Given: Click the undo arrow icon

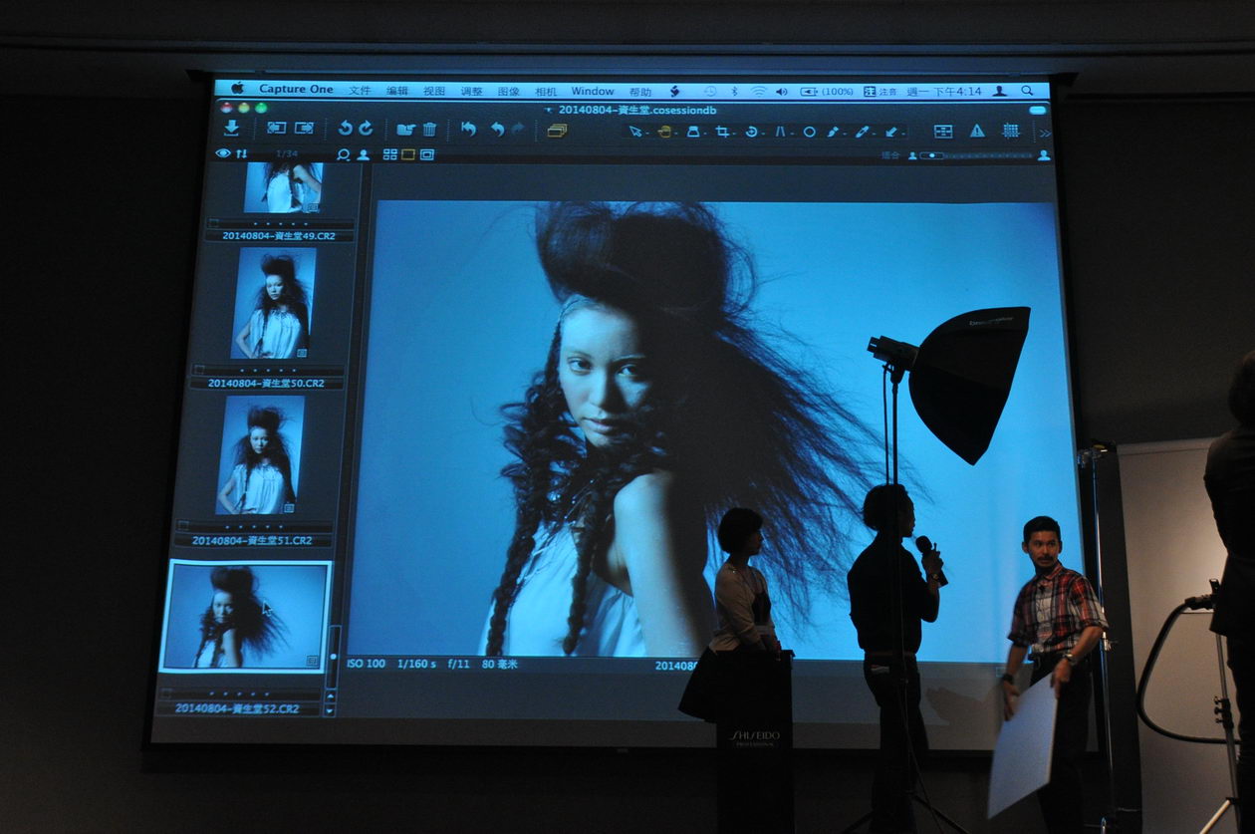Looking at the screenshot, I should (497, 130).
